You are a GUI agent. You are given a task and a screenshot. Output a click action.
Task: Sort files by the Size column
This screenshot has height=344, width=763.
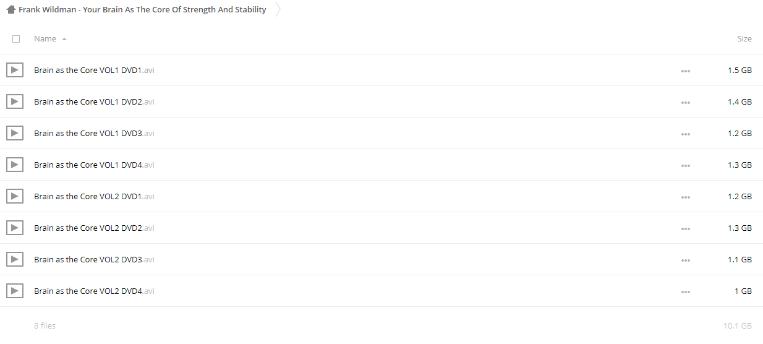coord(744,38)
